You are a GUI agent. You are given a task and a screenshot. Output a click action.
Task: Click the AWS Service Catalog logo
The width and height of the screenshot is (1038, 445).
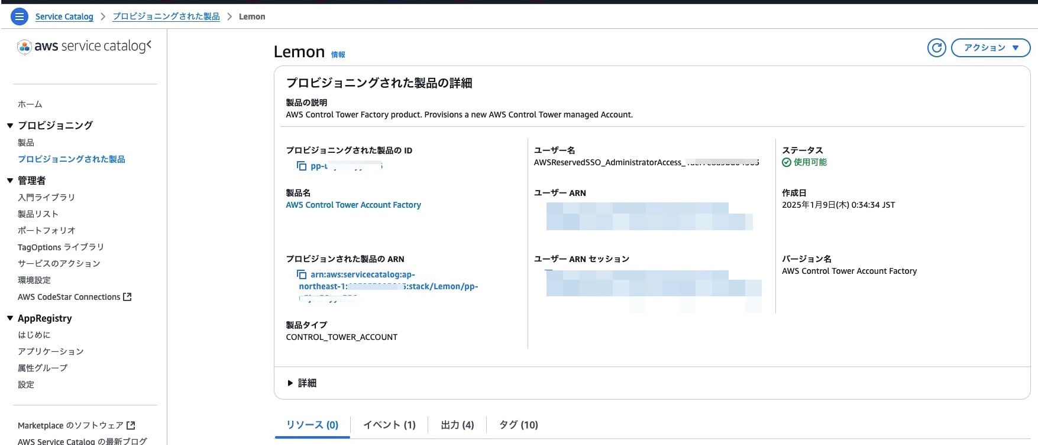(x=82, y=46)
